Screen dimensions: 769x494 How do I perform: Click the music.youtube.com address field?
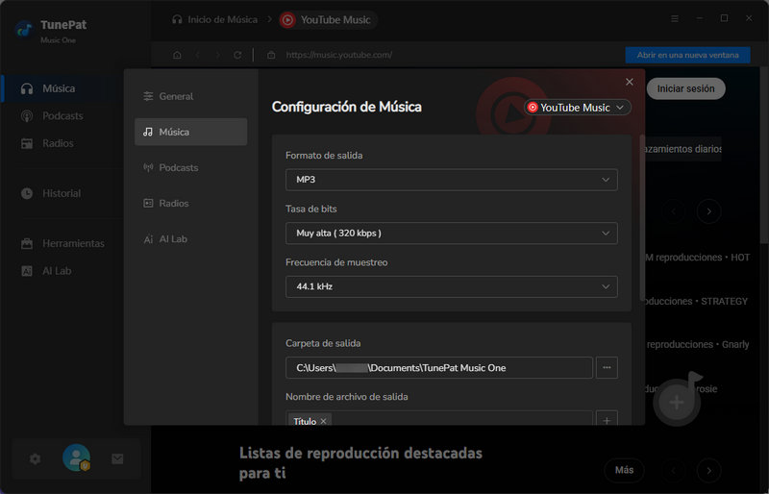coord(338,56)
